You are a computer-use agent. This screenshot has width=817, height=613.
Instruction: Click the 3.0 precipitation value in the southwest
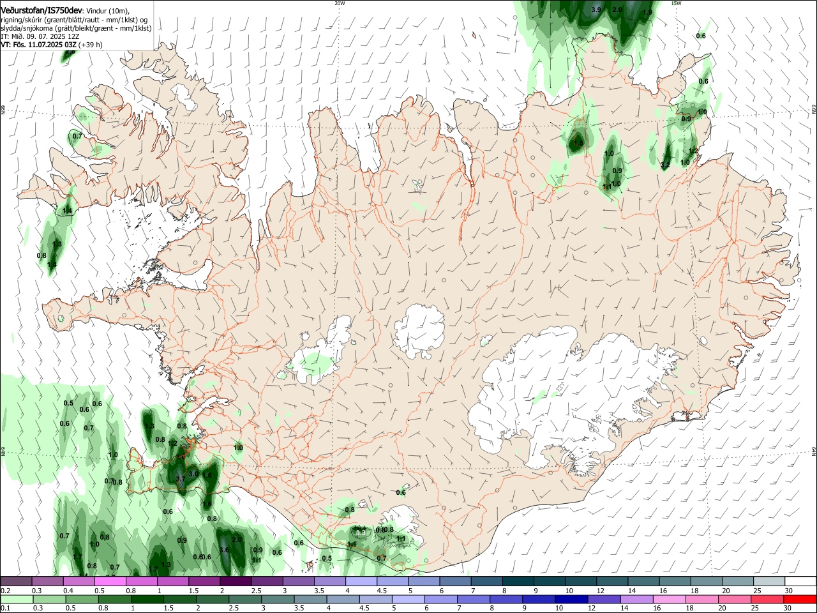coord(193,474)
